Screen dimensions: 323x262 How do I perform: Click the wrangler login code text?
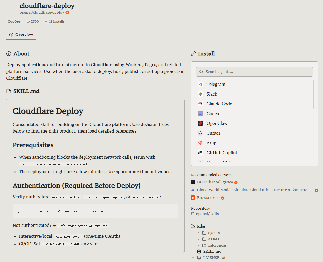pos(69,237)
